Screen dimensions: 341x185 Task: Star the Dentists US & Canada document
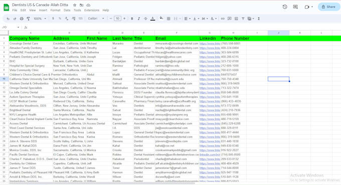(x=75, y=5)
